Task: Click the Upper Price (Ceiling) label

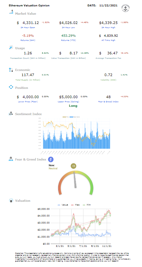Action: (x=68, y=102)
